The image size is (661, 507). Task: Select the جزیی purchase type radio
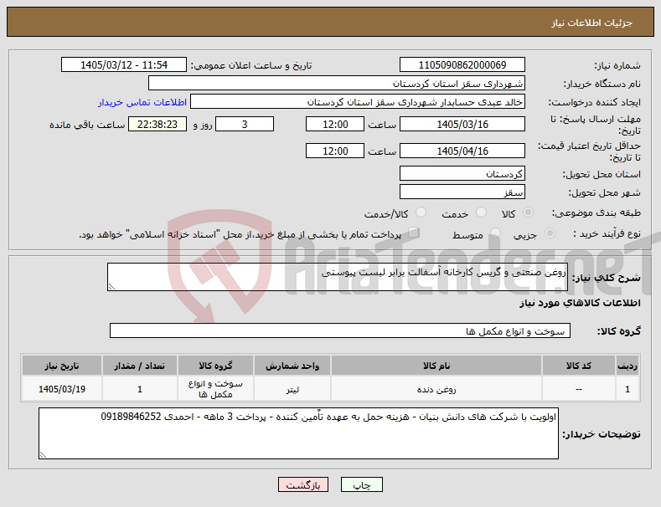click(550, 233)
